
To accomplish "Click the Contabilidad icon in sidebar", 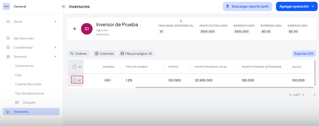I will click(x=8, y=47).
